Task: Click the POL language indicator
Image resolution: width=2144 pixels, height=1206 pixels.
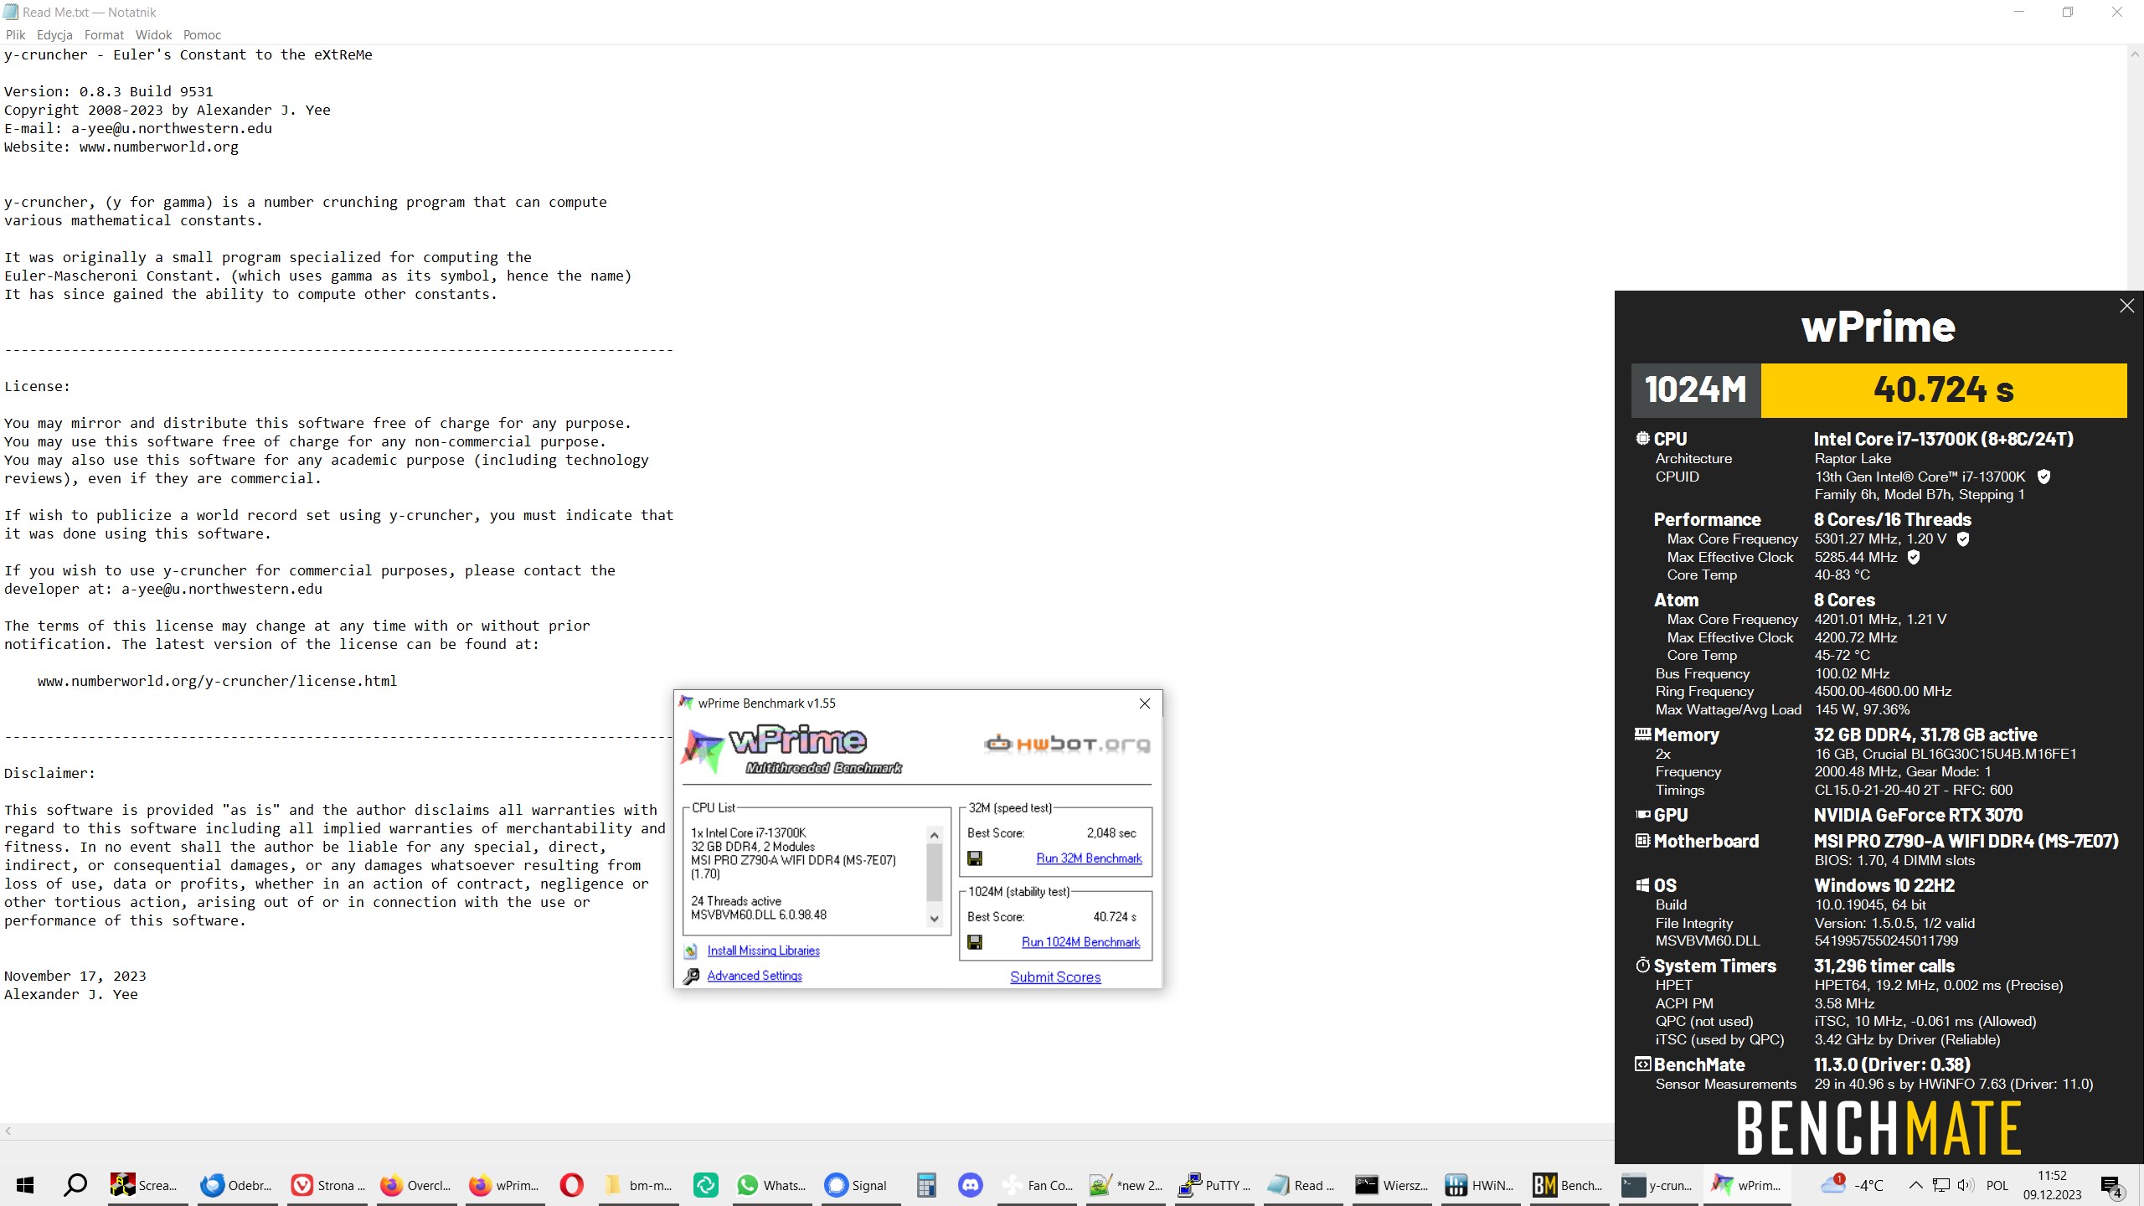Action: click(1997, 1185)
